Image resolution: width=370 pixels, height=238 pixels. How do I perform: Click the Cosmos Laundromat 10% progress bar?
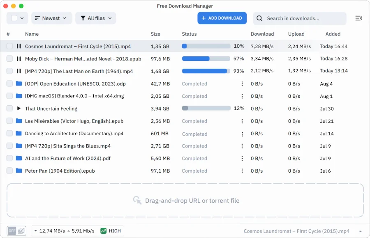(x=206, y=46)
